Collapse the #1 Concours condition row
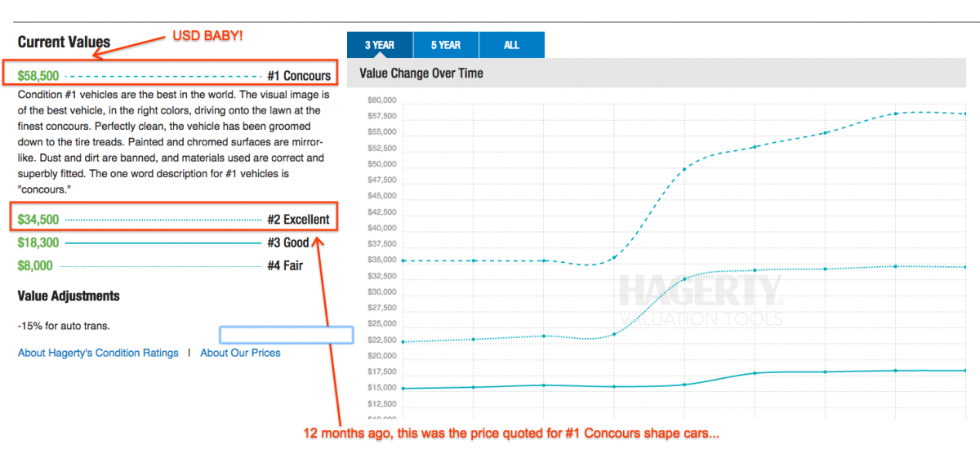This screenshot has width=980, height=454. [299, 76]
